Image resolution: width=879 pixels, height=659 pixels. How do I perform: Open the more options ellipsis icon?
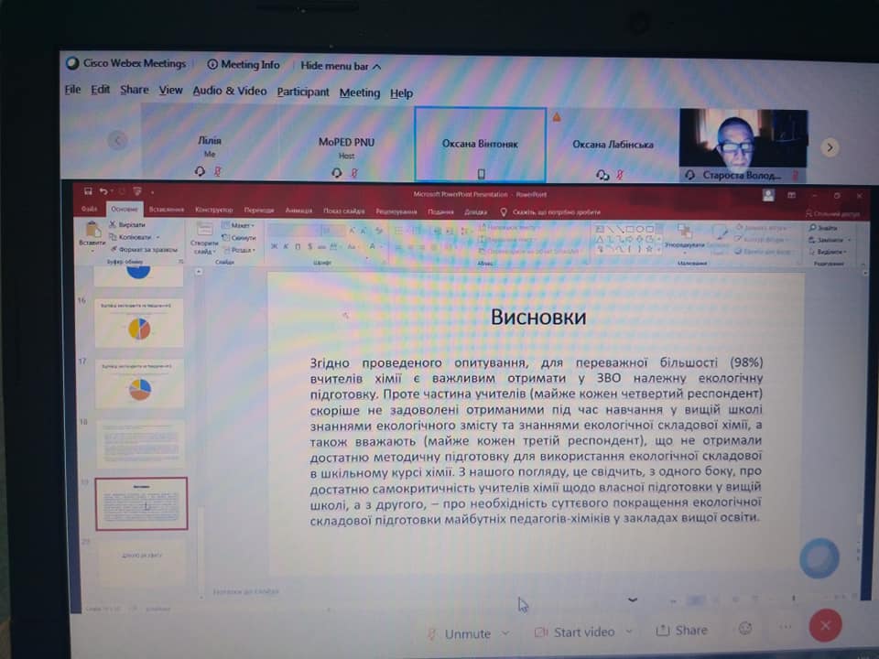785,628
